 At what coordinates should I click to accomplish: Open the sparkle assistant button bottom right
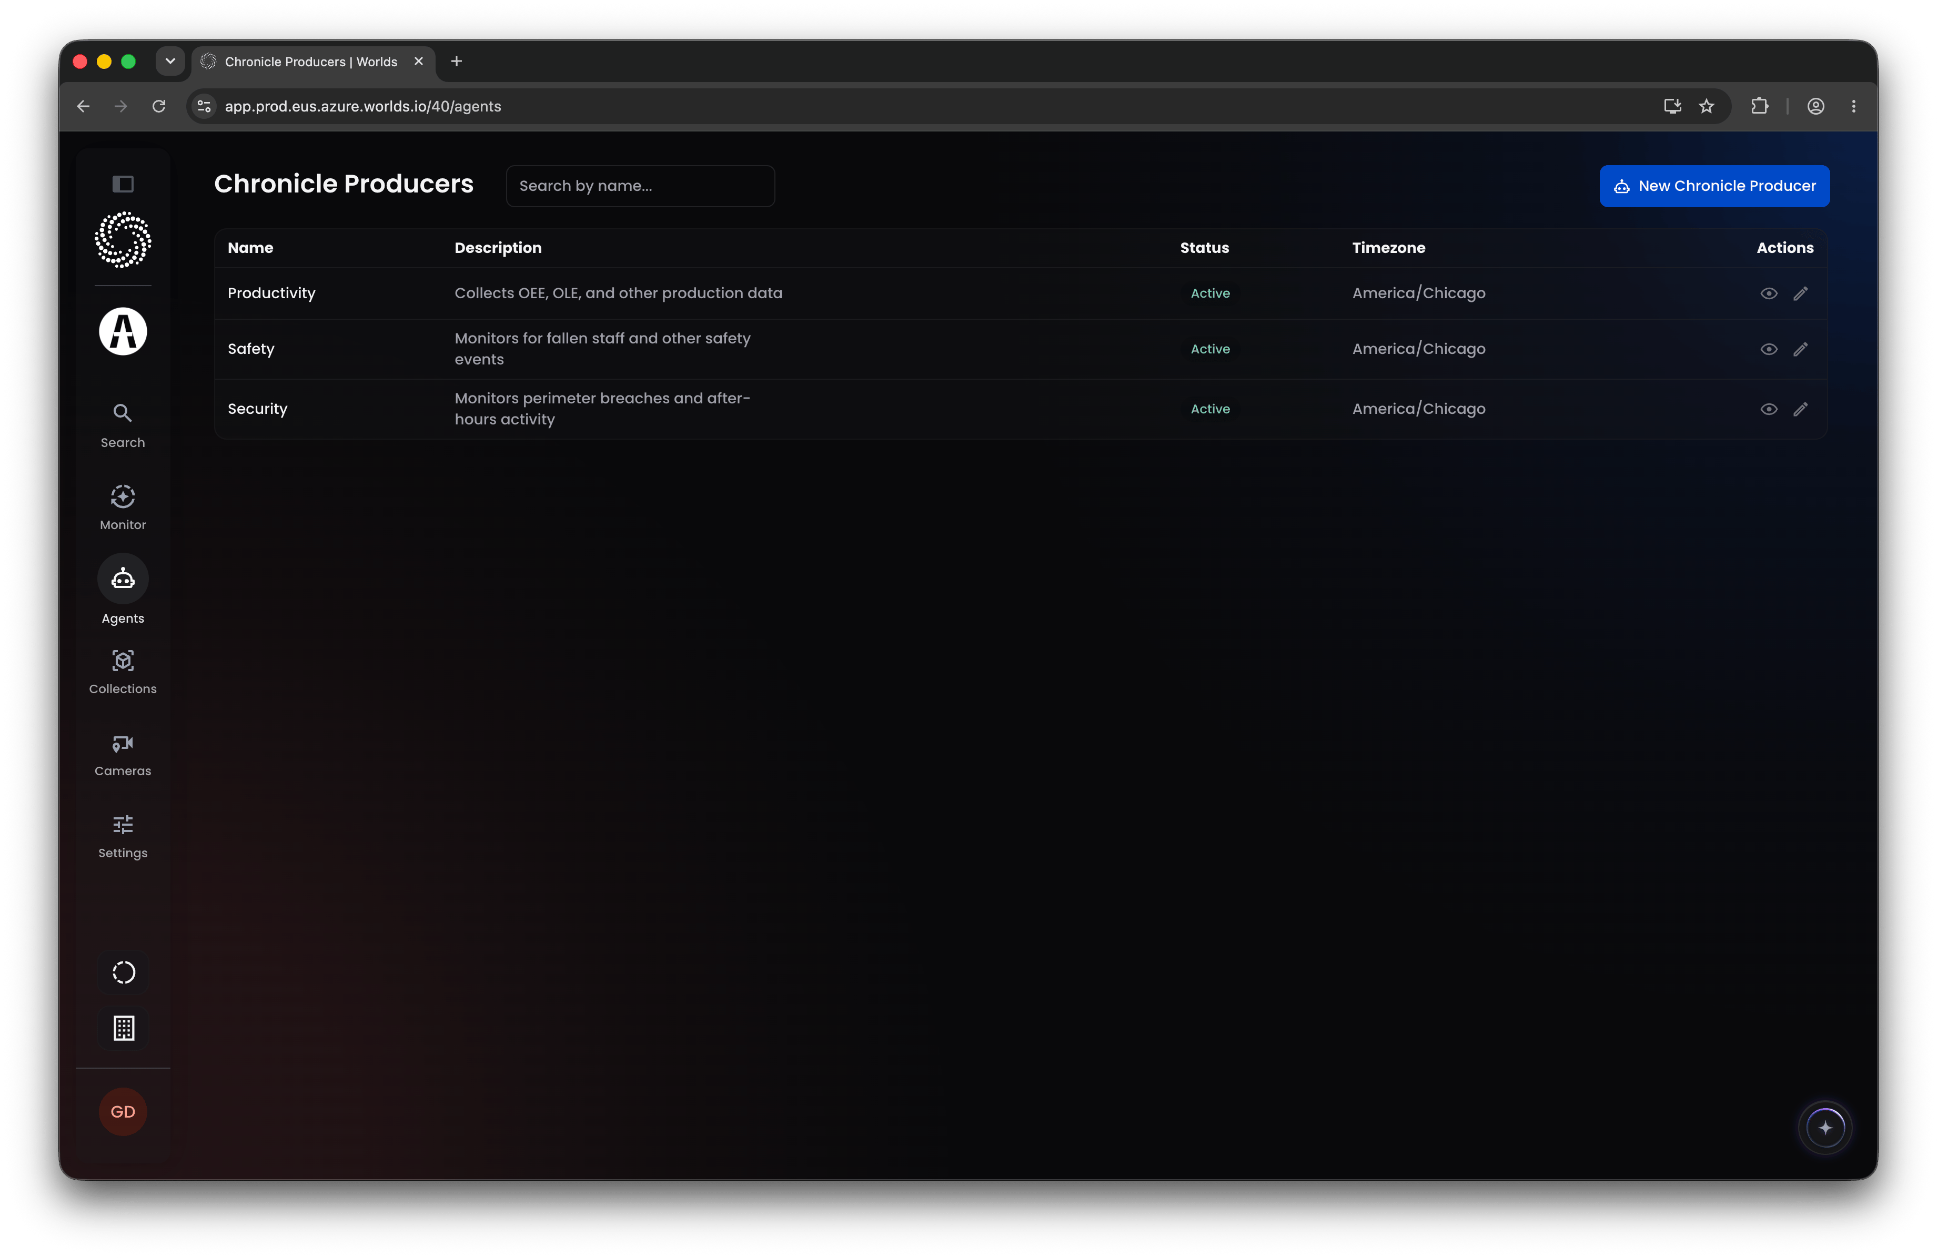pos(1825,1128)
